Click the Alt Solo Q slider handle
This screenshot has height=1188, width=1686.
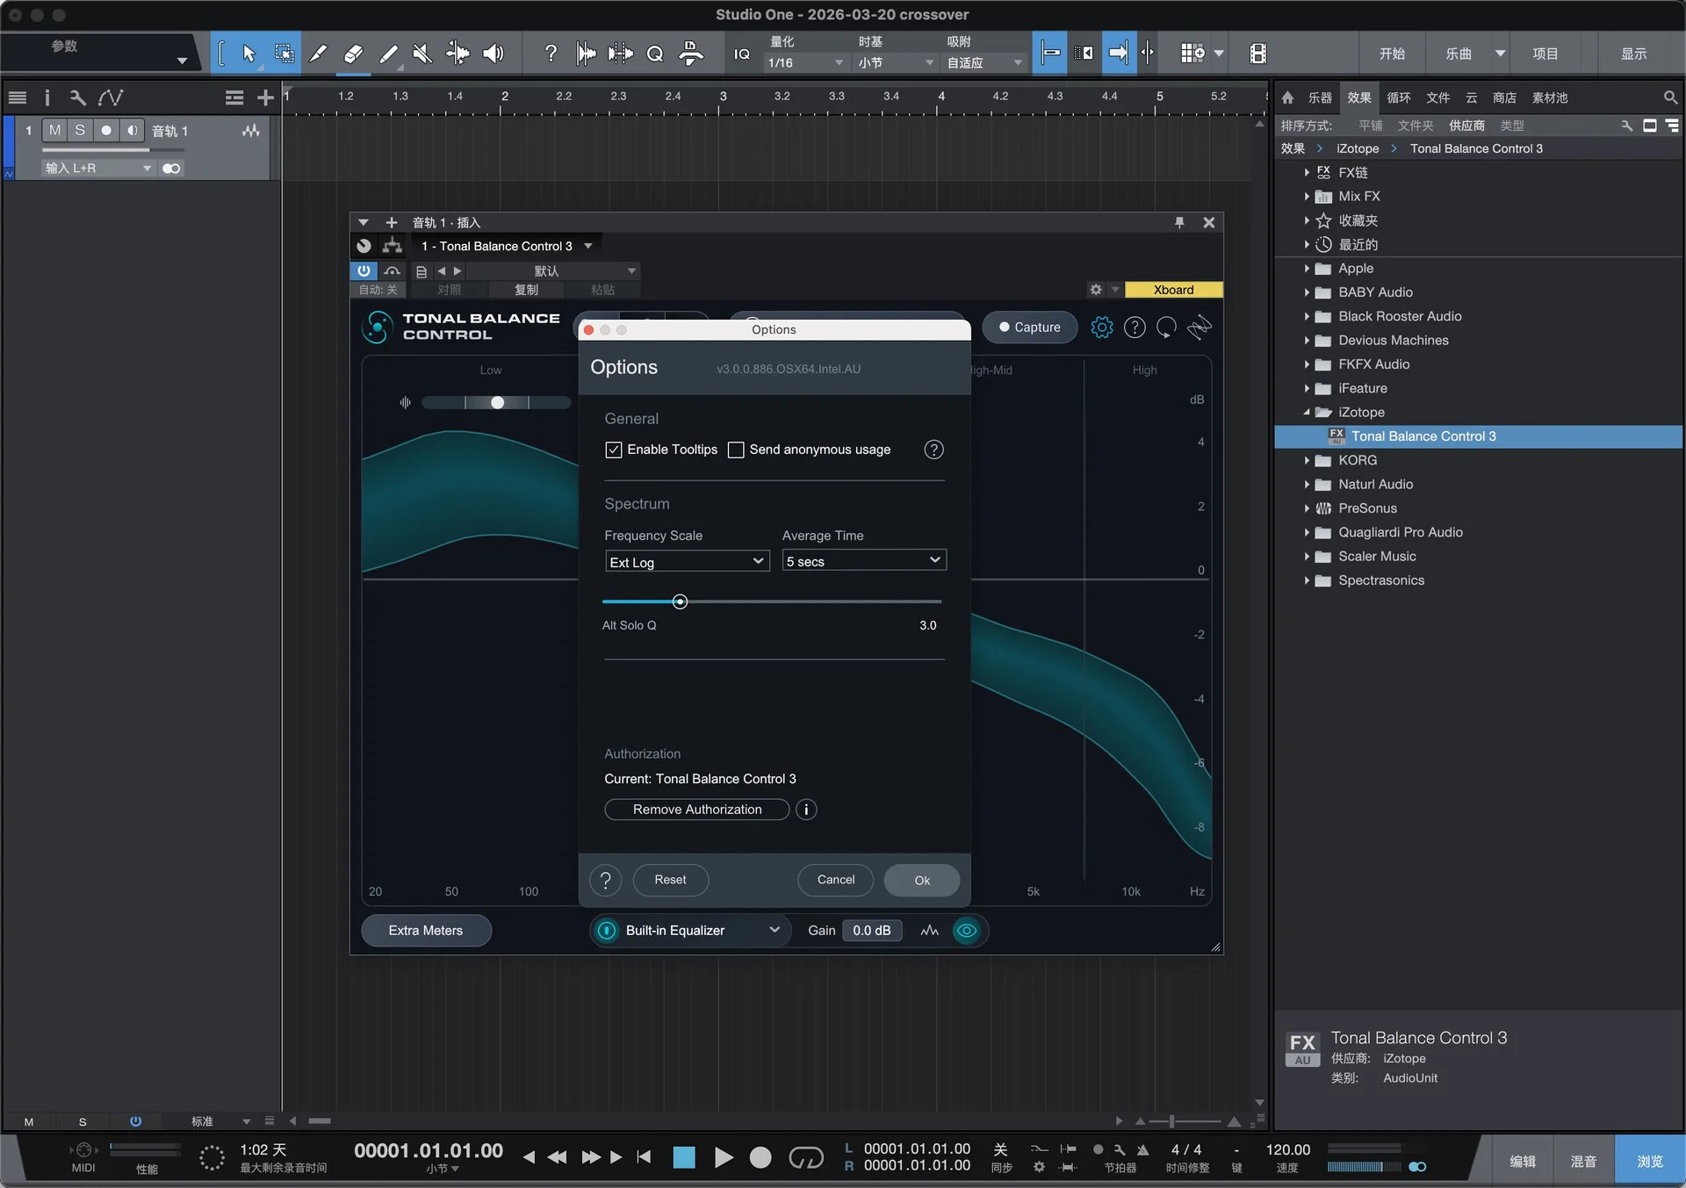point(680,601)
